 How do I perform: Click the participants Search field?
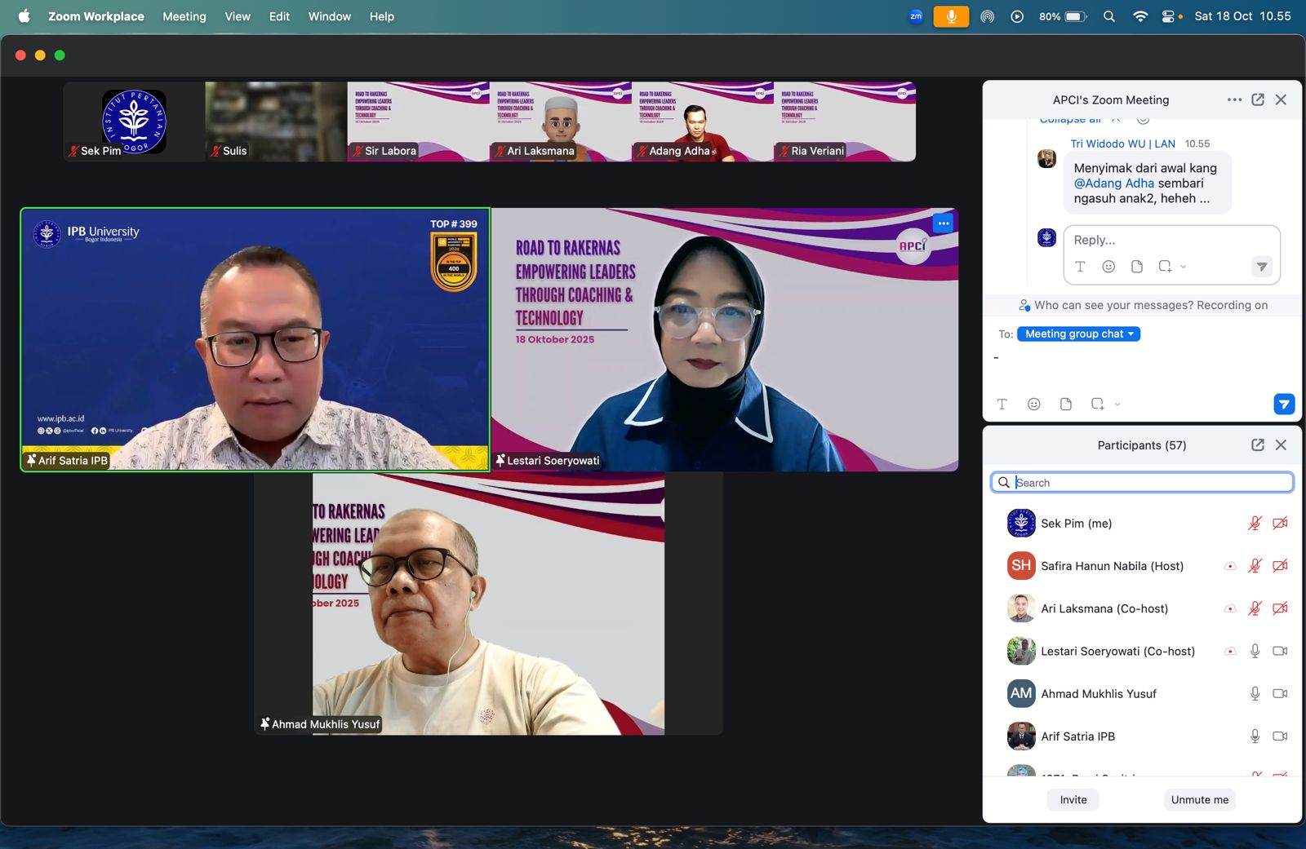pyautogui.click(x=1143, y=483)
